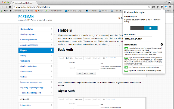Viewport: 174px width, 109px height.
Task: Click the captured api.twitter.com search request
Action: [x=143, y=51]
